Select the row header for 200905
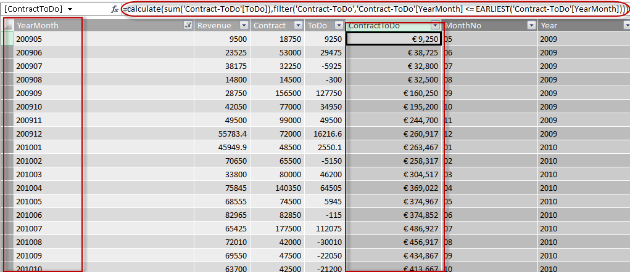The height and width of the screenshot is (272, 630). click(7, 39)
